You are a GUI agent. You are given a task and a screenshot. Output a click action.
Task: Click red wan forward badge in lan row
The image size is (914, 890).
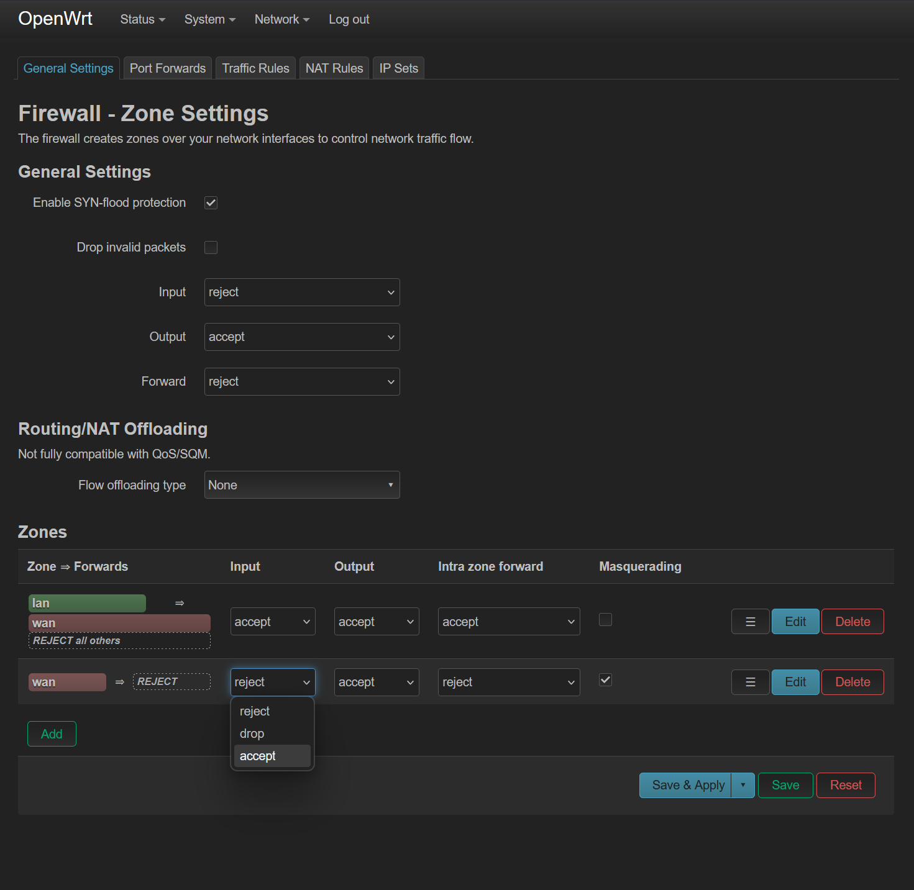pyautogui.click(x=119, y=623)
